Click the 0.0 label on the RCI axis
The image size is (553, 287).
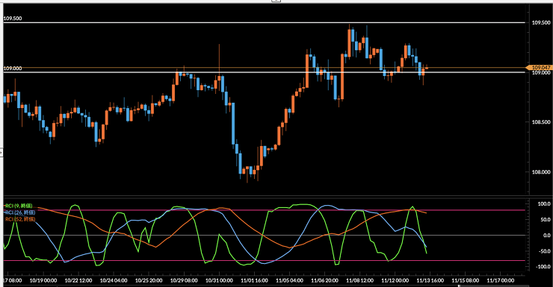coord(547,236)
